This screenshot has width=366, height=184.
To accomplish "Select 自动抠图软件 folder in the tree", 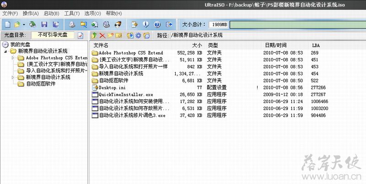I will tap(41, 84).
